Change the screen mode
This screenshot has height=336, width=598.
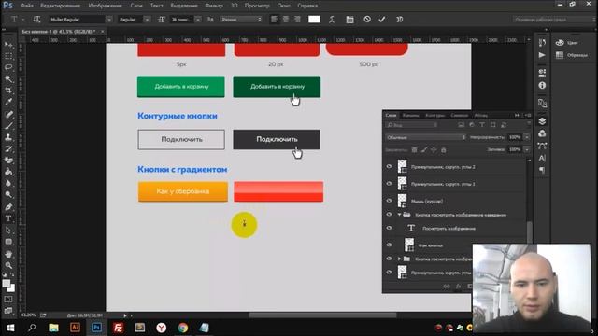click(8, 311)
